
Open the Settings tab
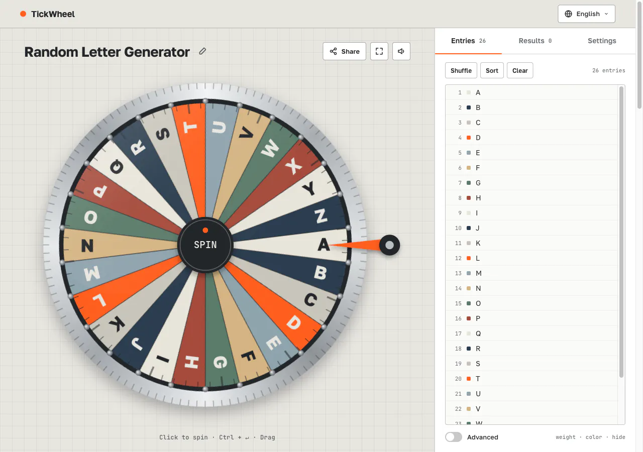point(602,41)
